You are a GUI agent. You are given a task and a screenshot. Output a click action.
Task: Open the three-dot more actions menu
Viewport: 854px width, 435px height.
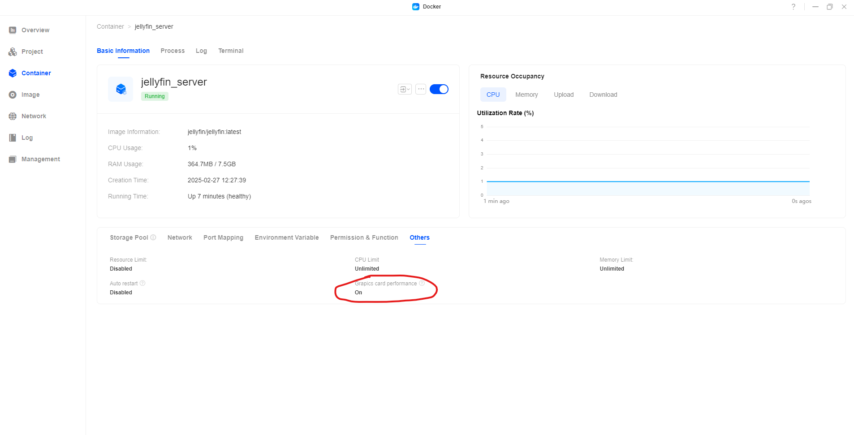click(x=421, y=89)
